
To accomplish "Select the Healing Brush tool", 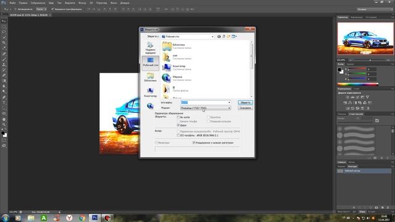I will [x=4, y=54].
